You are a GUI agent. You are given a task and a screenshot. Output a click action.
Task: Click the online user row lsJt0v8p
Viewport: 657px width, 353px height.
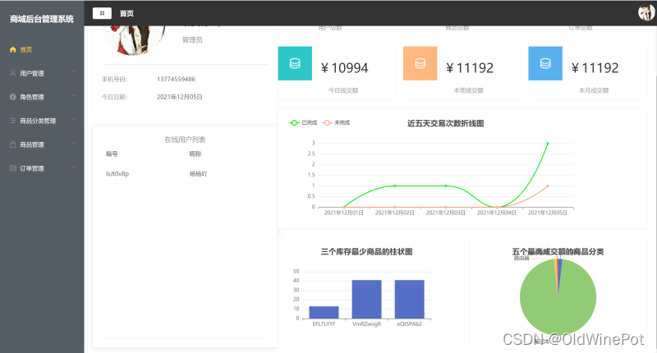pos(117,174)
